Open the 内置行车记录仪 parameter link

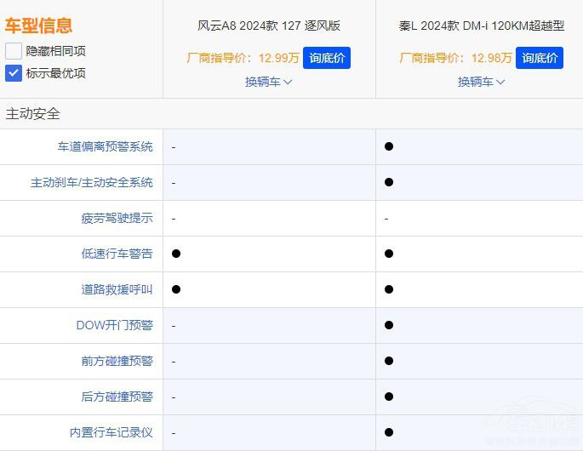coord(111,432)
